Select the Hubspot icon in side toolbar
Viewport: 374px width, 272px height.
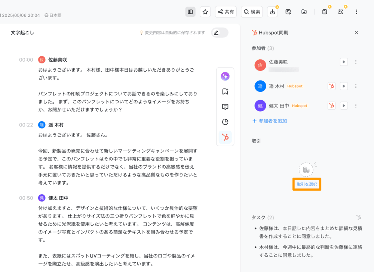click(x=225, y=137)
